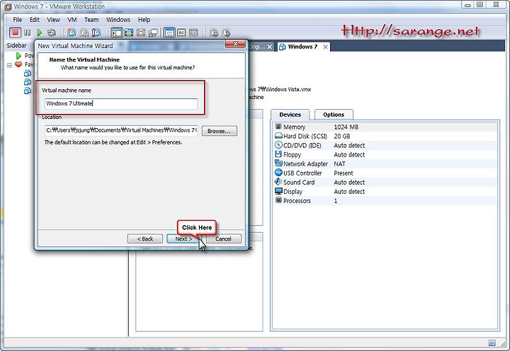Click the Location path field
The image size is (510, 351).
point(121,130)
